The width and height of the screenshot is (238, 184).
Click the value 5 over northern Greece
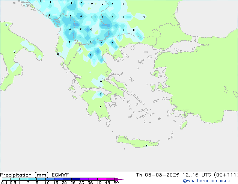coord(90,56)
